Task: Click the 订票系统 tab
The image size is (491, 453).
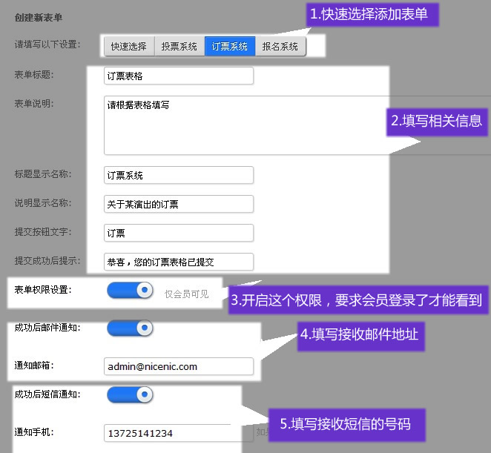Action: click(x=230, y=46)
